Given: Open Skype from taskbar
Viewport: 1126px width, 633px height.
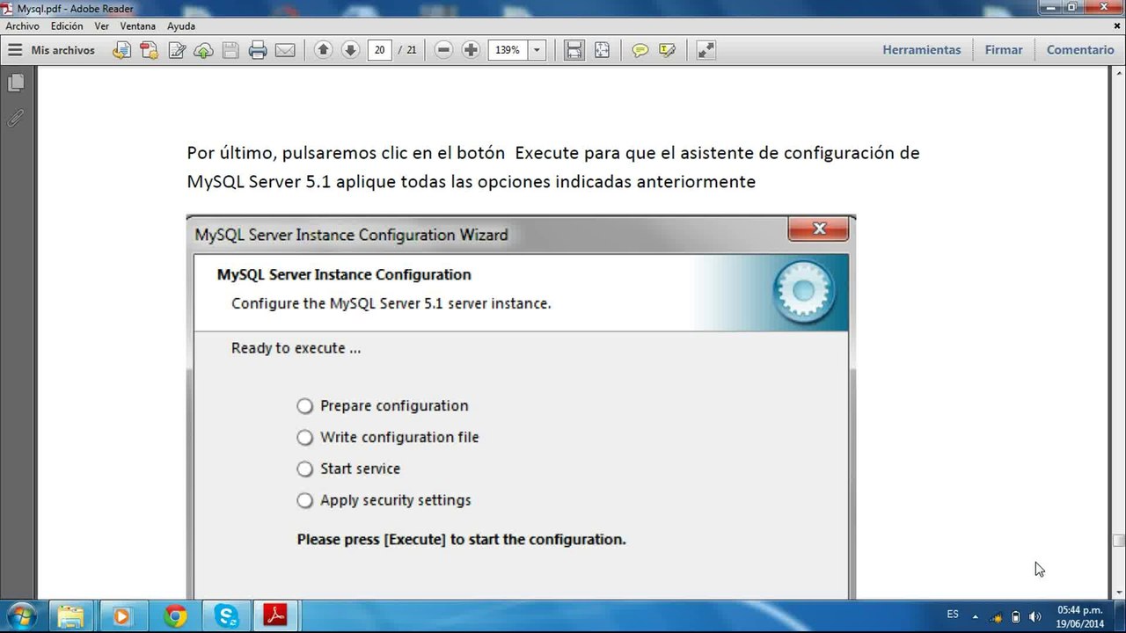Looking at the screenshot, I should point(225,615).
